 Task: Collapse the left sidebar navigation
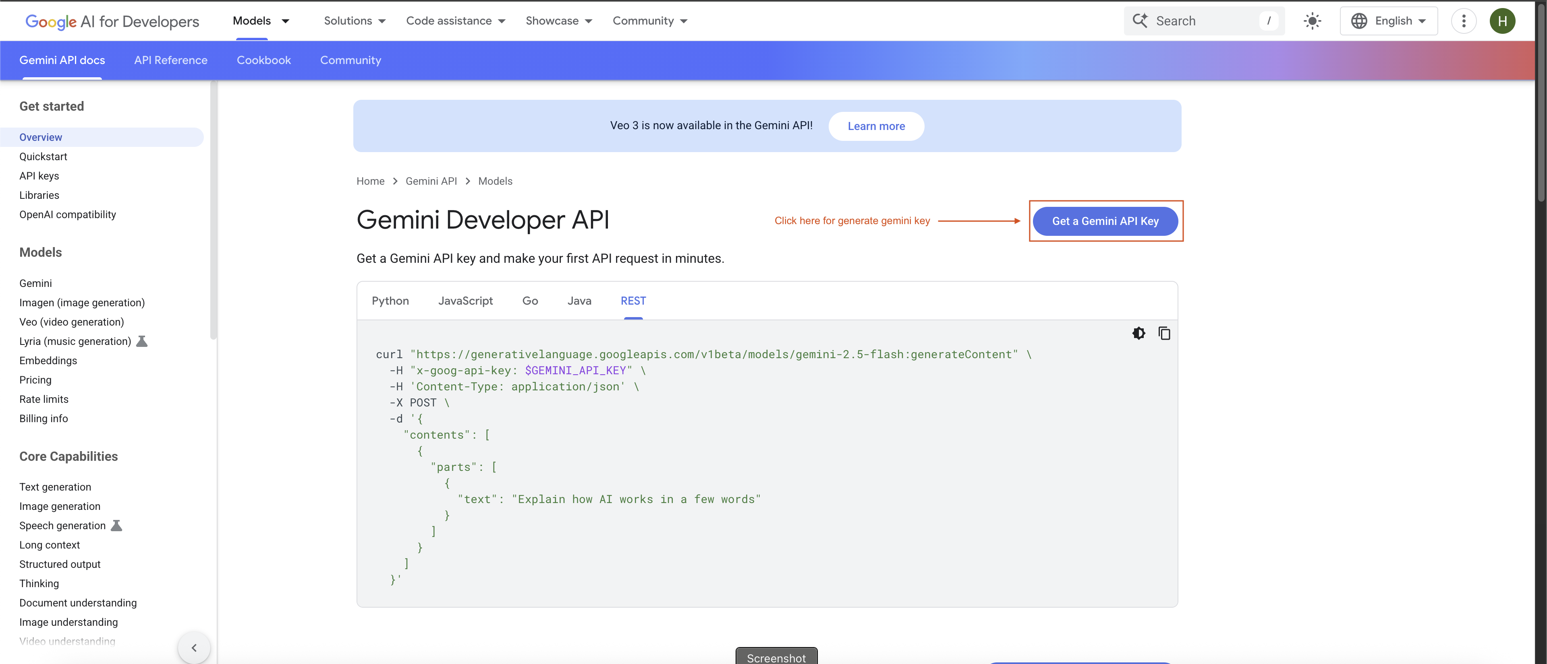click(x=194, y=647)
